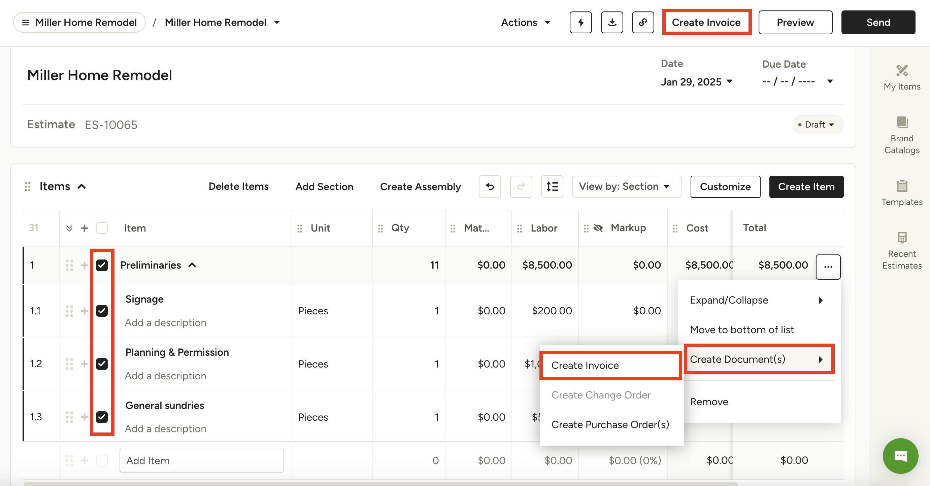Image resolution: width=930 pixels, height=486 pixels.
Task: Open the Create Document(s) submenu
Action: 759,359
